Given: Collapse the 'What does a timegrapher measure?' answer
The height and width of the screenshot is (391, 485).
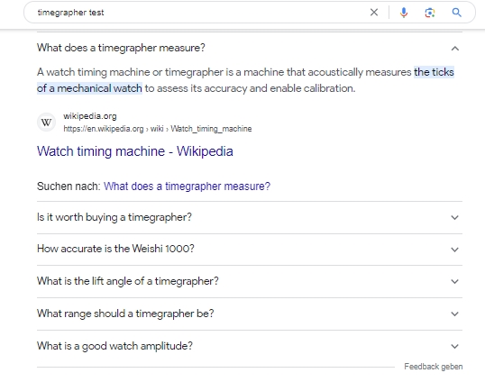Looking at the screenshot, I should (454, 49).
